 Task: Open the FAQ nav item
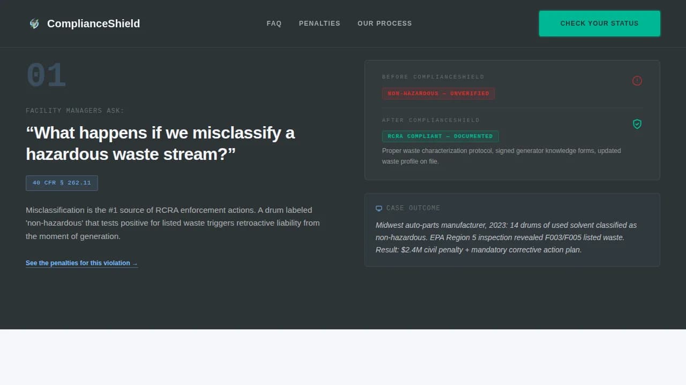point(274,24)
